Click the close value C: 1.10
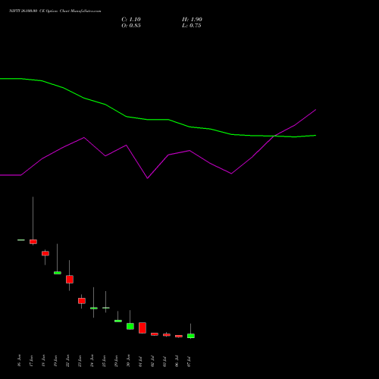Viewport: 379px width, 379px height. [x=131, y=20]
